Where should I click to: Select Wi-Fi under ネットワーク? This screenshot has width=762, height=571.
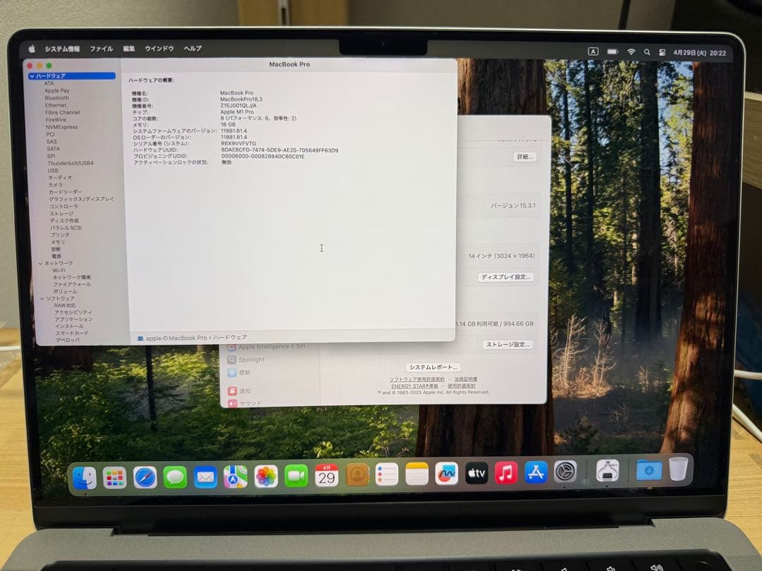[59, 271]
